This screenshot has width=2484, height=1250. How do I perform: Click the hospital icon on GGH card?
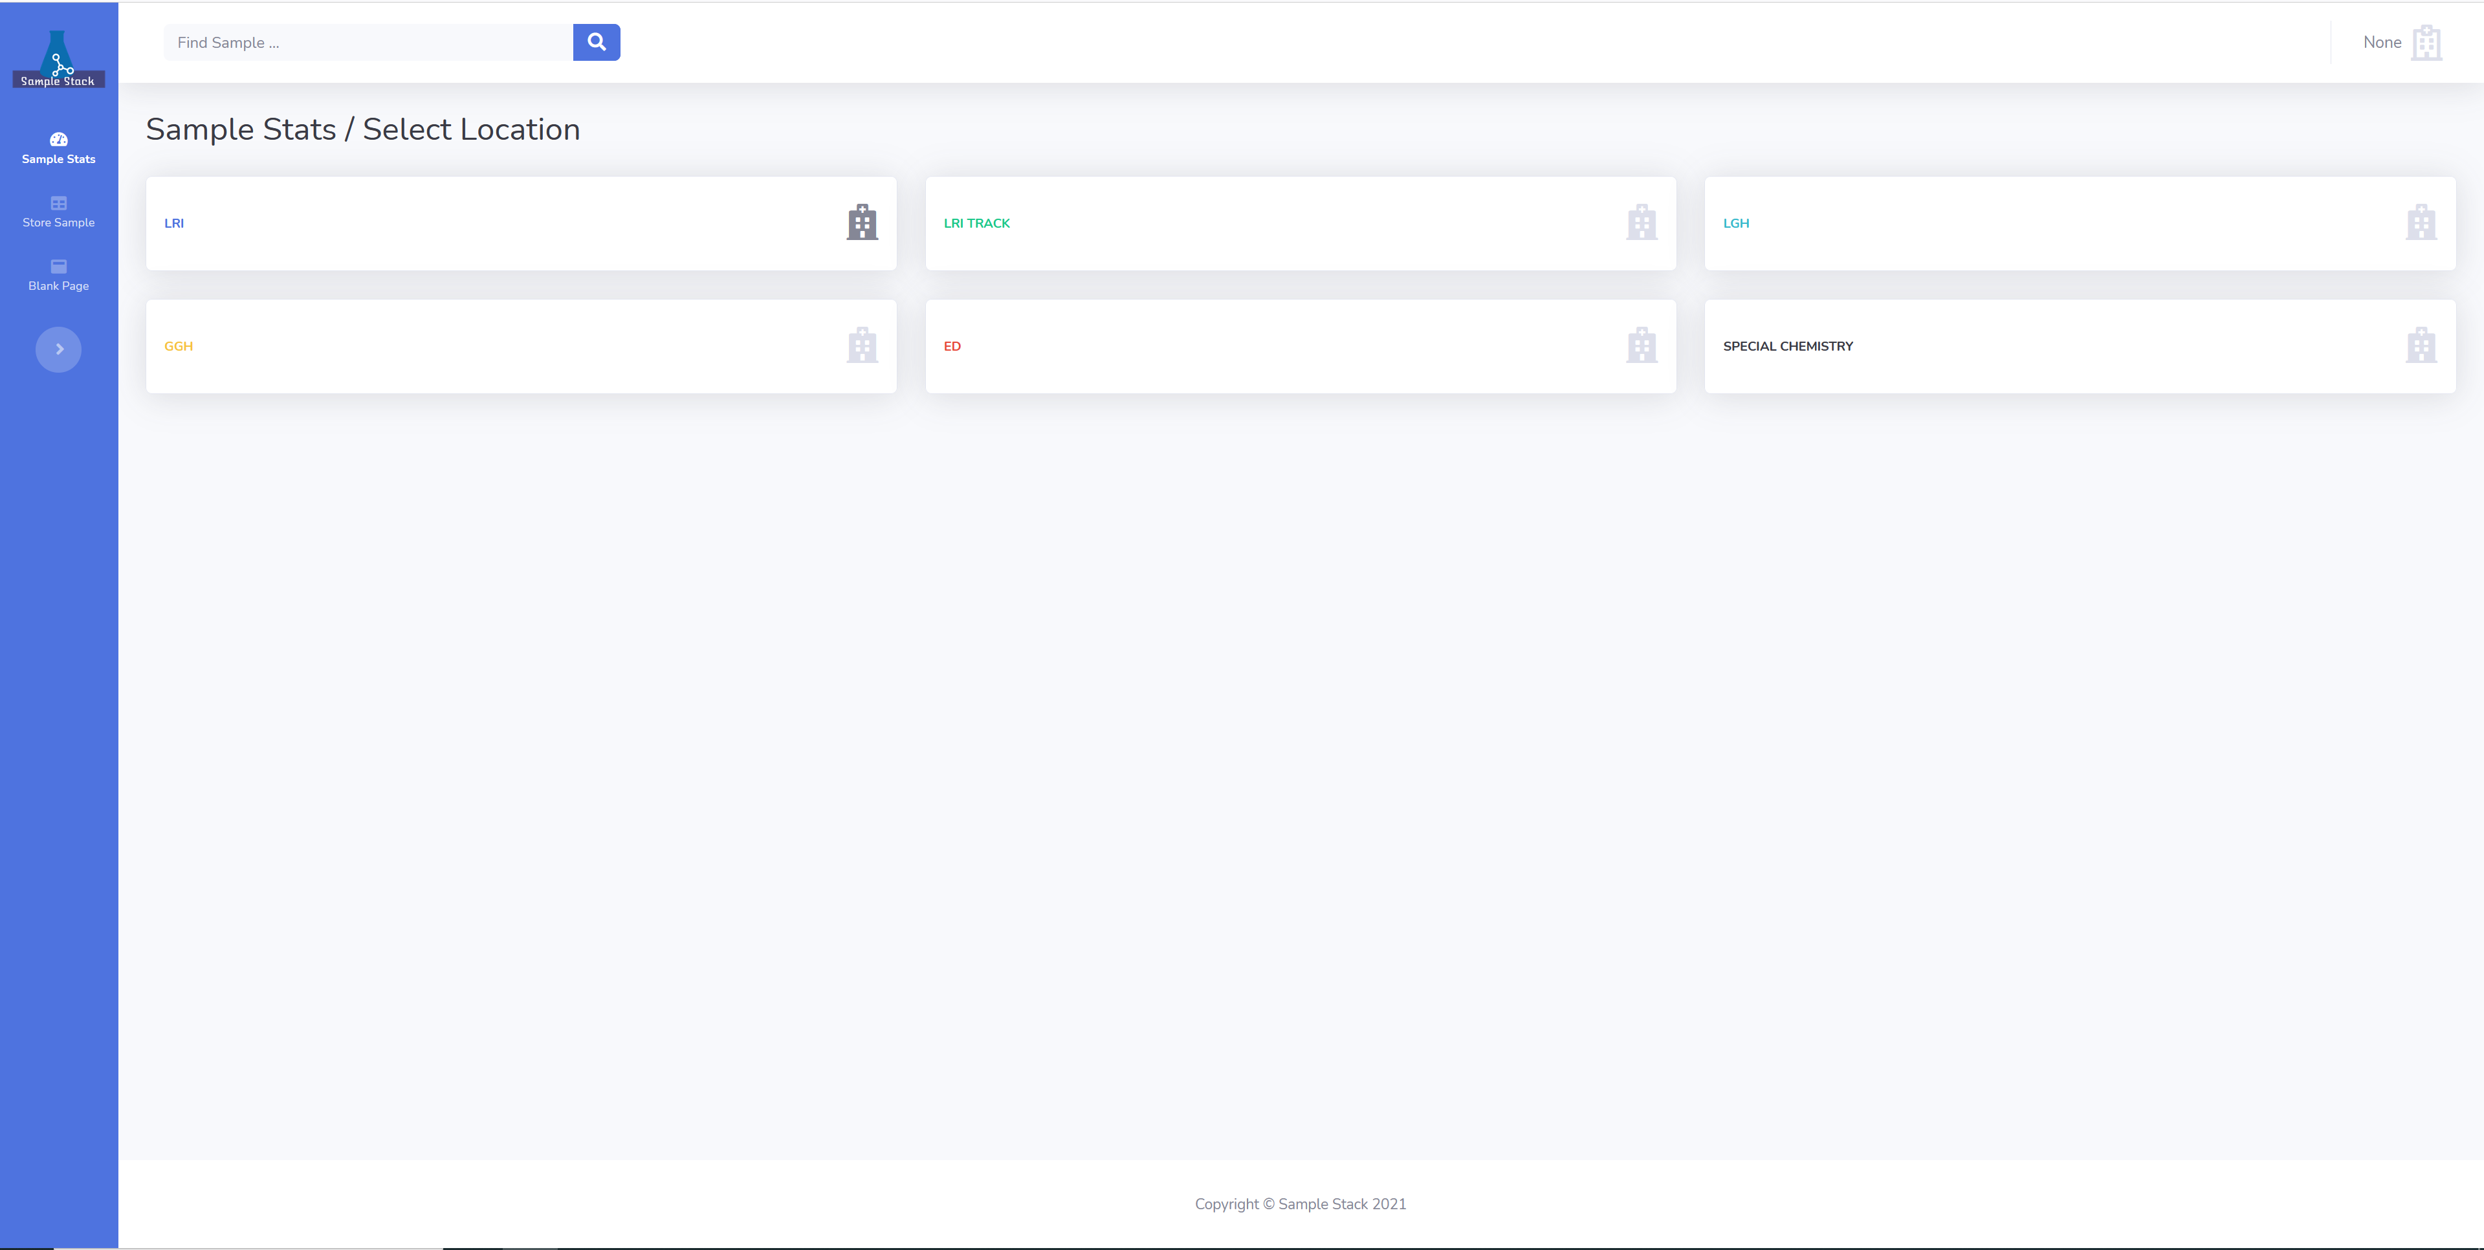tap(862, 346)
